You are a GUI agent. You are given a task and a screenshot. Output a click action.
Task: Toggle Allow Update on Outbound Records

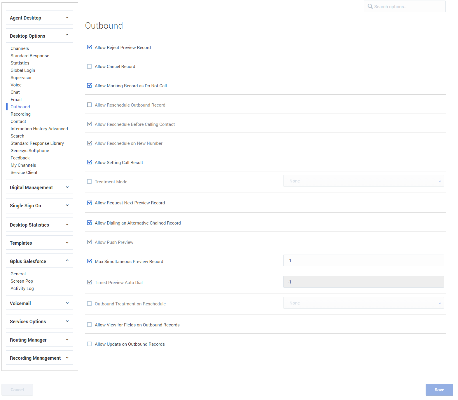(x=90, y=344)
